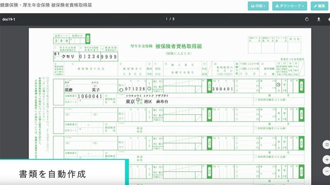This screenshot has height=185, width=330.
Task: Click the print icon in the PDF toolbar
Action: click(329, 19)
